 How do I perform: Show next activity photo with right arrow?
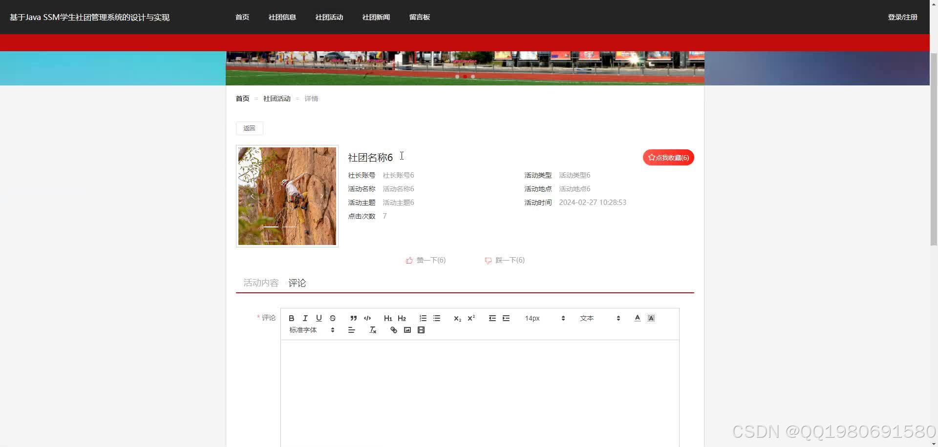322,196
